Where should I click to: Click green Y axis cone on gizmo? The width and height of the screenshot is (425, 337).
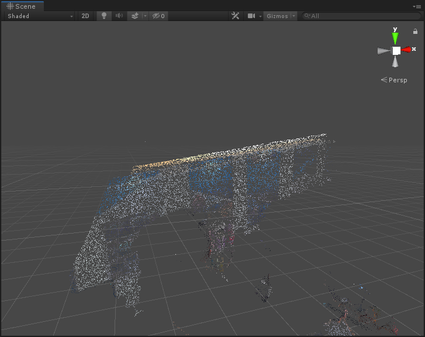[395, 38]
